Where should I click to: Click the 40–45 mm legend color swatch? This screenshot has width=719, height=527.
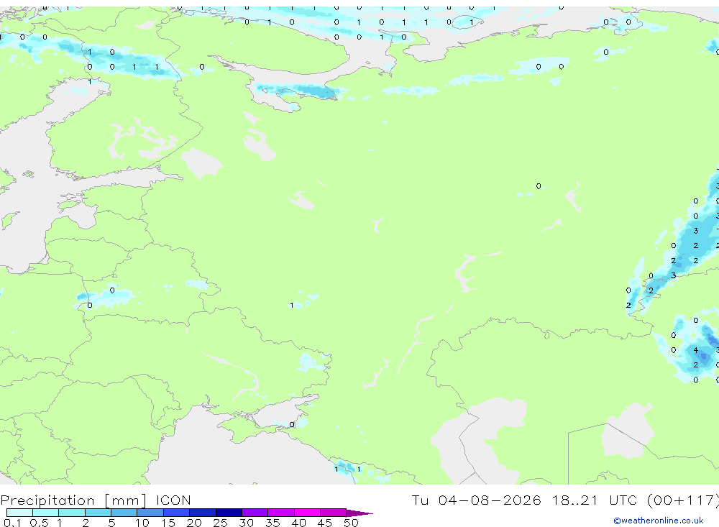[307, 513]
